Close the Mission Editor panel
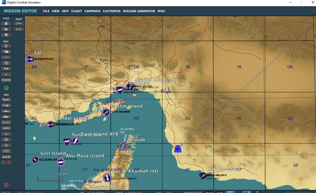The height and width of the screenshot is (193, 316). (x=313, y=12)
